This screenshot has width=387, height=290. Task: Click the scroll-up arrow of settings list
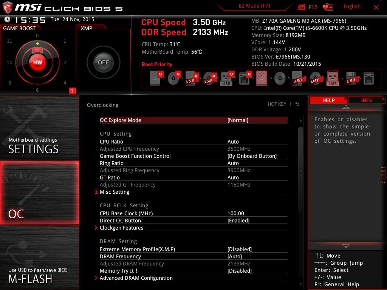coord(300,120)
